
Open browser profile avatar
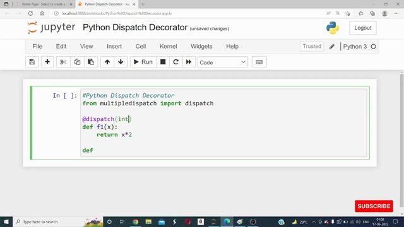tap(384, 13)
